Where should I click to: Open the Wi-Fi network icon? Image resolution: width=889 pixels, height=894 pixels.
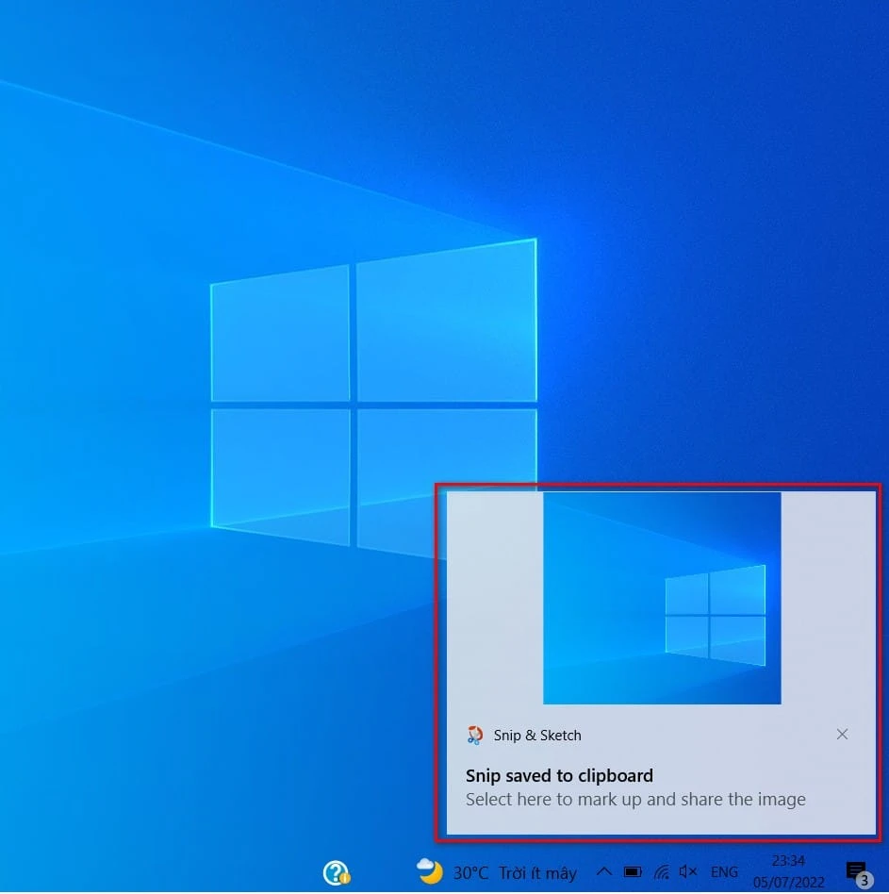(662, 872)
